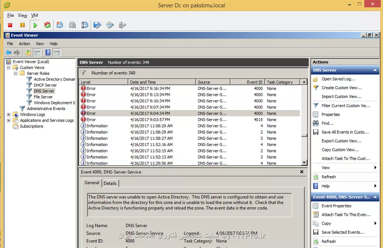383x248 pixels.
Task: Click the blue Help toolbar icon
Action: tap(48, 52)
